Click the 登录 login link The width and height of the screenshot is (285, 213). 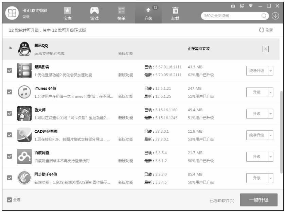coord(26,17)
